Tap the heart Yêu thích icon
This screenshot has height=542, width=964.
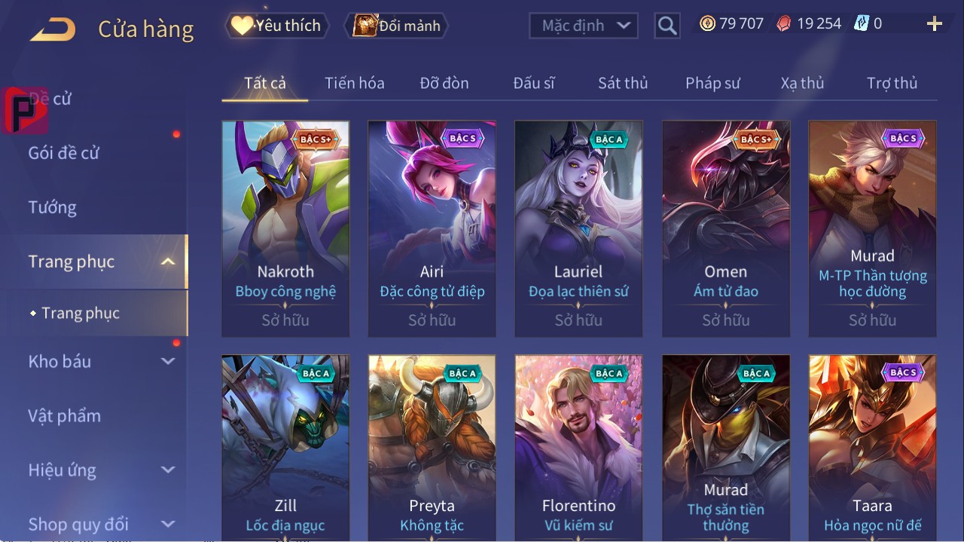(241, 26)
